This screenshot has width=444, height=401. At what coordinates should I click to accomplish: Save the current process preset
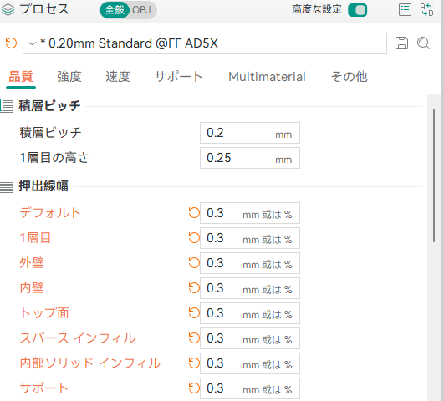[x=401, y=43]
